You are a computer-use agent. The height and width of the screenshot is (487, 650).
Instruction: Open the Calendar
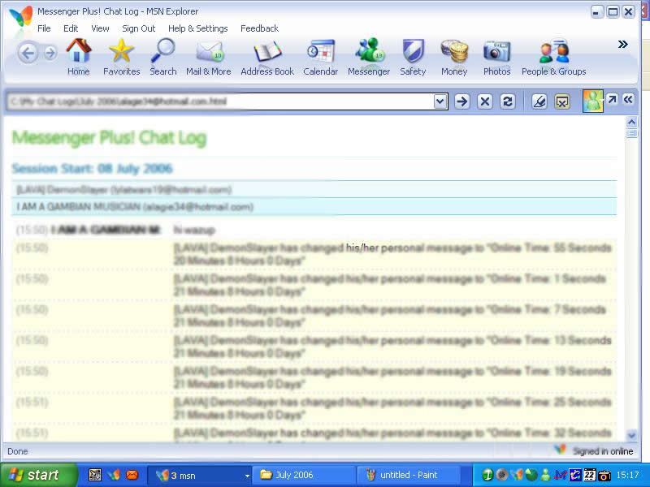pos(320,56)
